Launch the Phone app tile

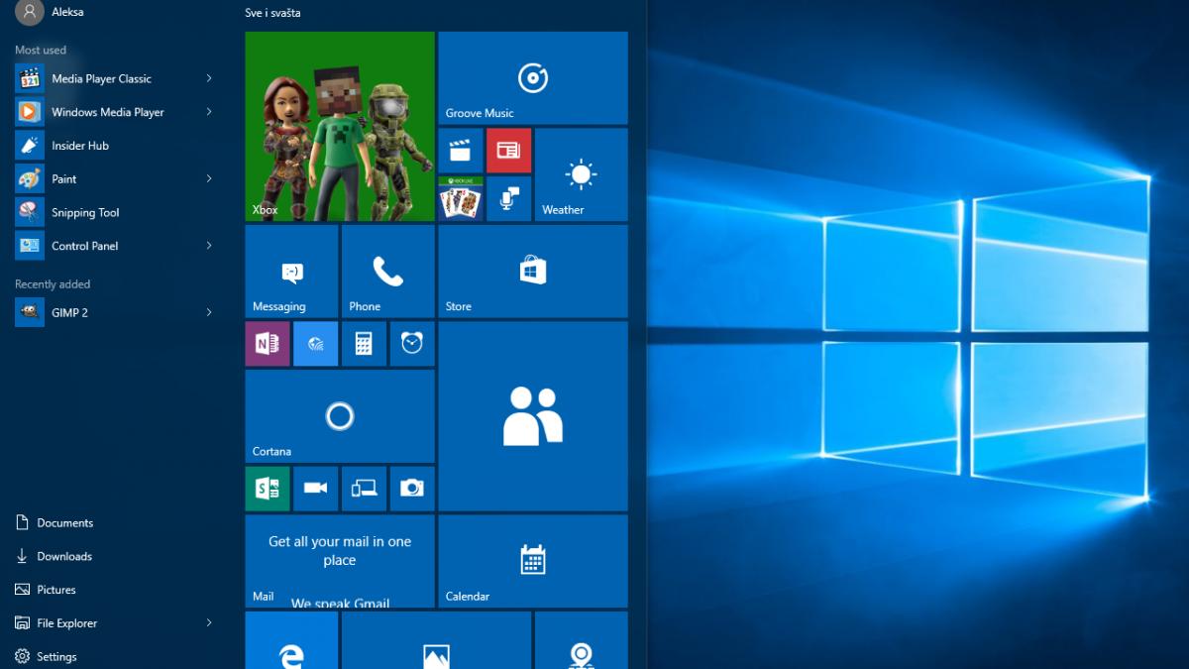[x=387, y=271]
